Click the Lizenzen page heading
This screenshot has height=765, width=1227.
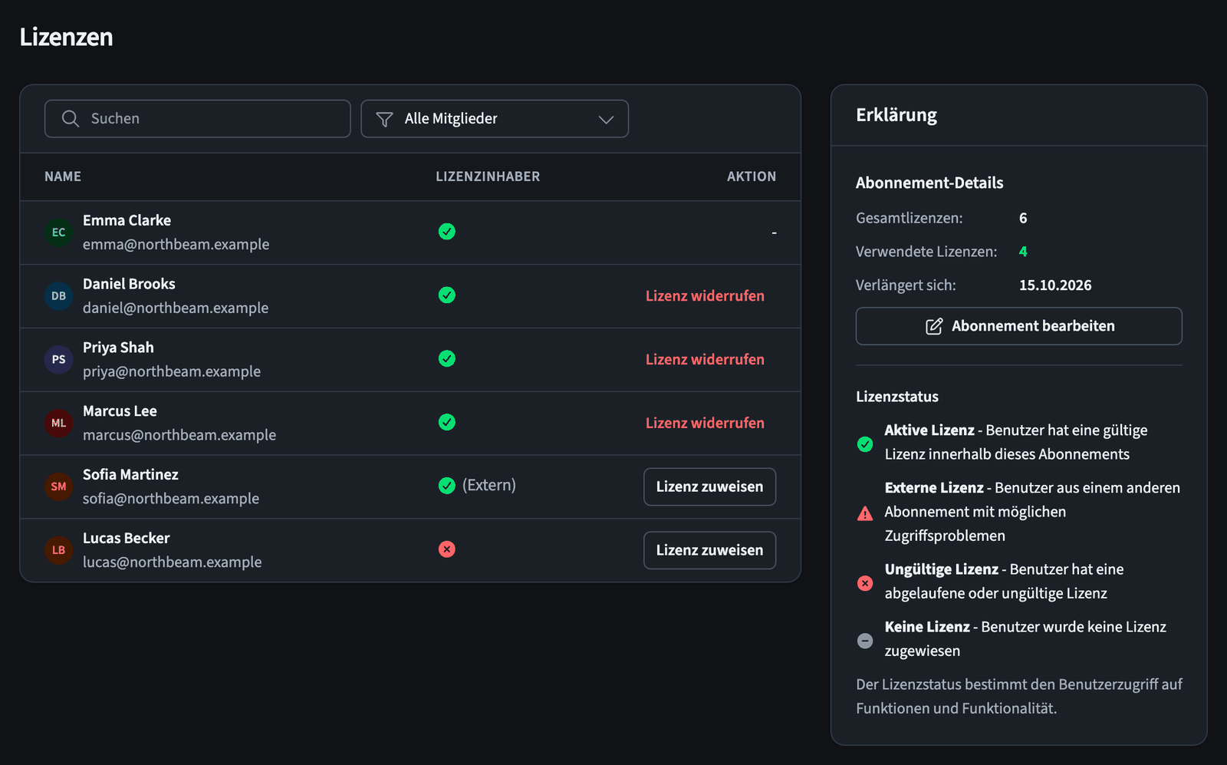point(66,37)
